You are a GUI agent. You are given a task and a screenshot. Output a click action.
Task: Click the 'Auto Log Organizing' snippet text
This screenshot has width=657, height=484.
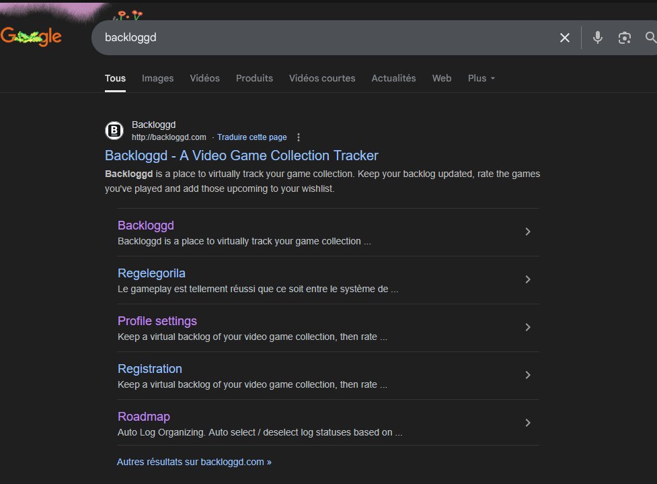[260, 432]
